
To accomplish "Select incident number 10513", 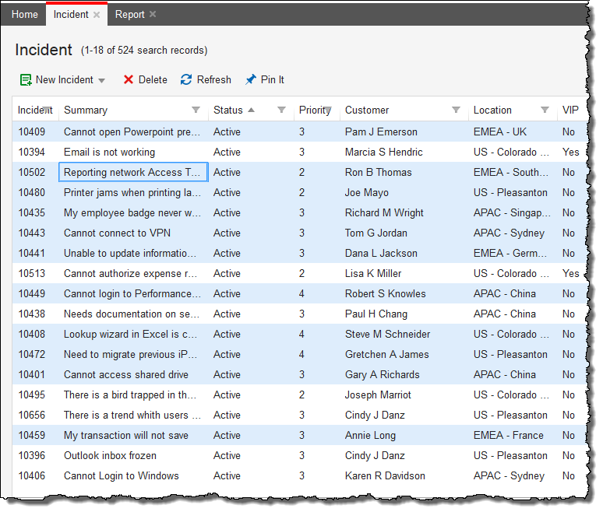I will point(31,273).
